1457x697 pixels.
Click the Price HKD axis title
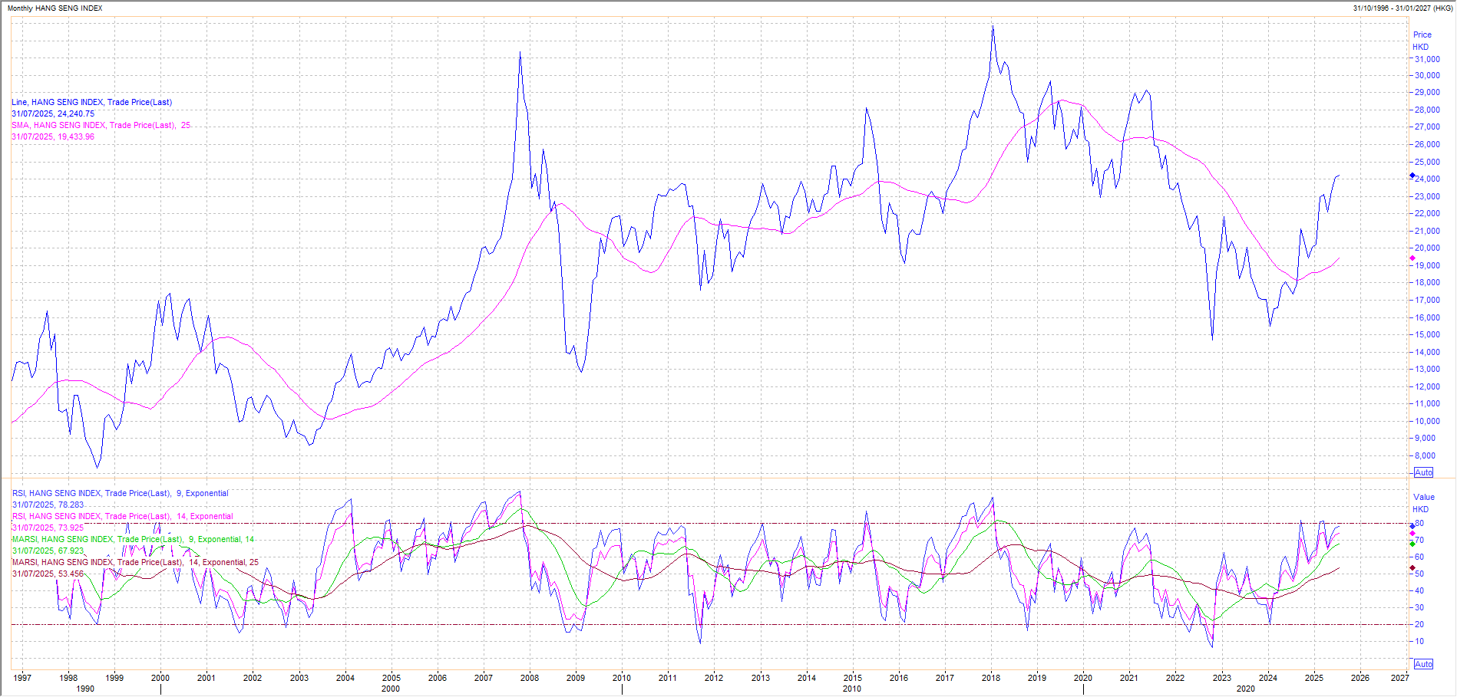tap(1422, 41)
